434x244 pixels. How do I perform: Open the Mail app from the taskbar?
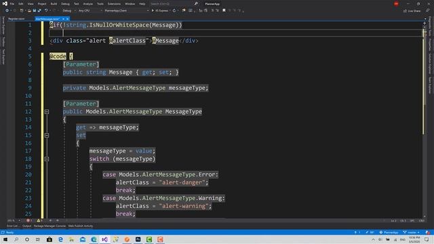pos(83,239)
